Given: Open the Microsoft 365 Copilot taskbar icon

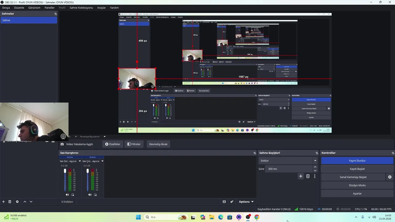Looking at the screenshot, I should (203, 217).
